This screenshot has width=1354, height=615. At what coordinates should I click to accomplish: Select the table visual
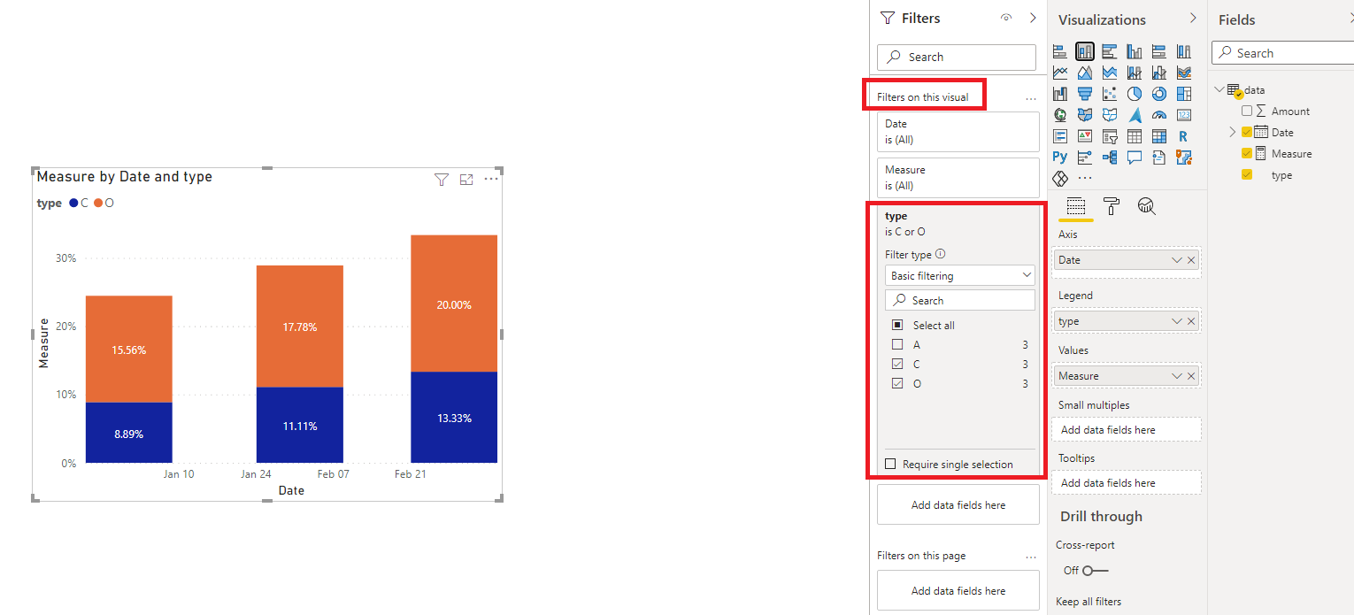tap(1135, 136)
